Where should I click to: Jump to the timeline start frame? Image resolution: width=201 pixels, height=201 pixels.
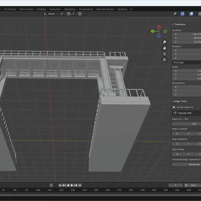click(60, 185)
